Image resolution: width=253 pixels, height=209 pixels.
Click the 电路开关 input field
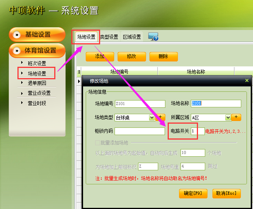197,131
